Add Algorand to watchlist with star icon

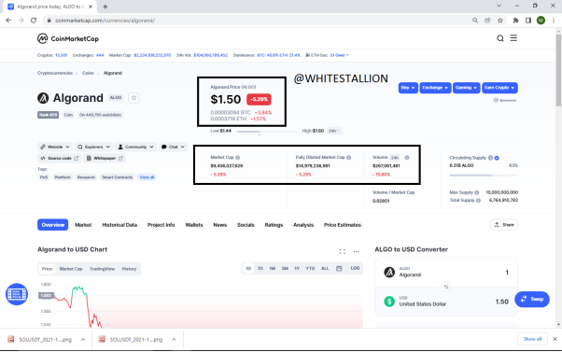pyautogui.click(x=134, y=98)
